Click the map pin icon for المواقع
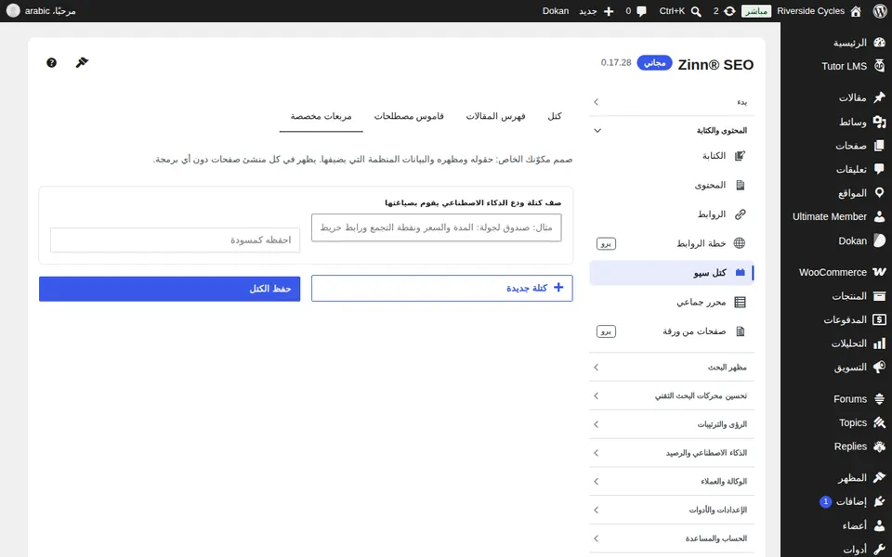 (x=880, y=193)
